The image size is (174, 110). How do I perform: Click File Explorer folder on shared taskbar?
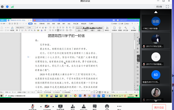click(x=89, y=96)
